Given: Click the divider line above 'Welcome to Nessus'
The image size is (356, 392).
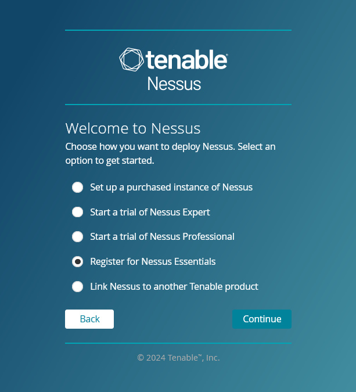Looking at the screenshot, I should [x=178, y=105].
